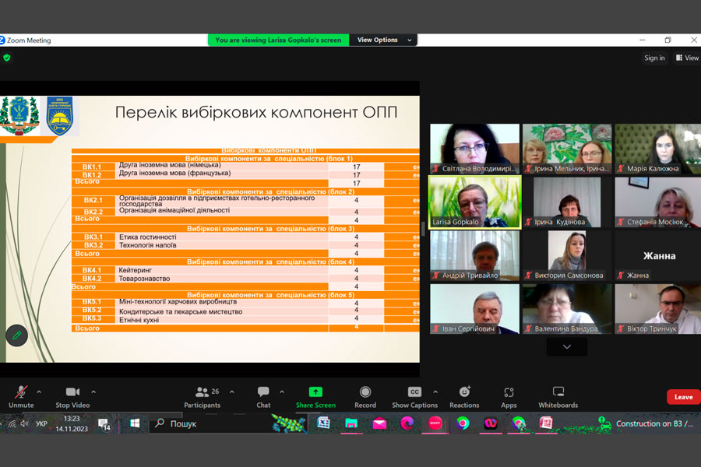
Task: Open the Chat panel
Action: (x=263, y=397)
